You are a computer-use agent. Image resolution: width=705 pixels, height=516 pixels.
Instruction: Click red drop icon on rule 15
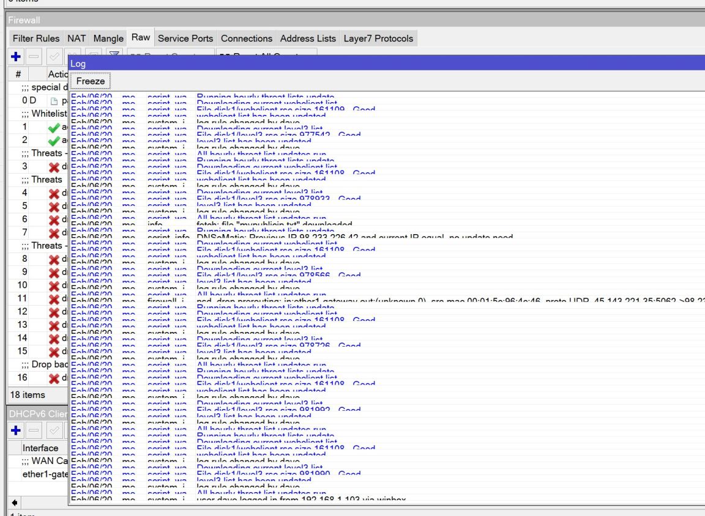point(54,352)
